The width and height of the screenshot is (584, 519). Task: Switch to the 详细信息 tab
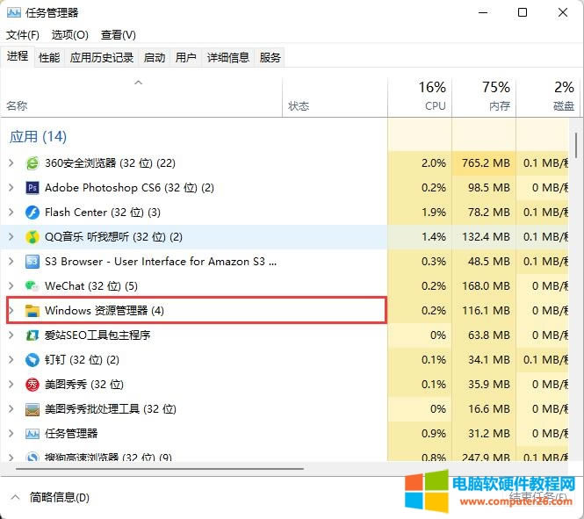coord(228,58)
